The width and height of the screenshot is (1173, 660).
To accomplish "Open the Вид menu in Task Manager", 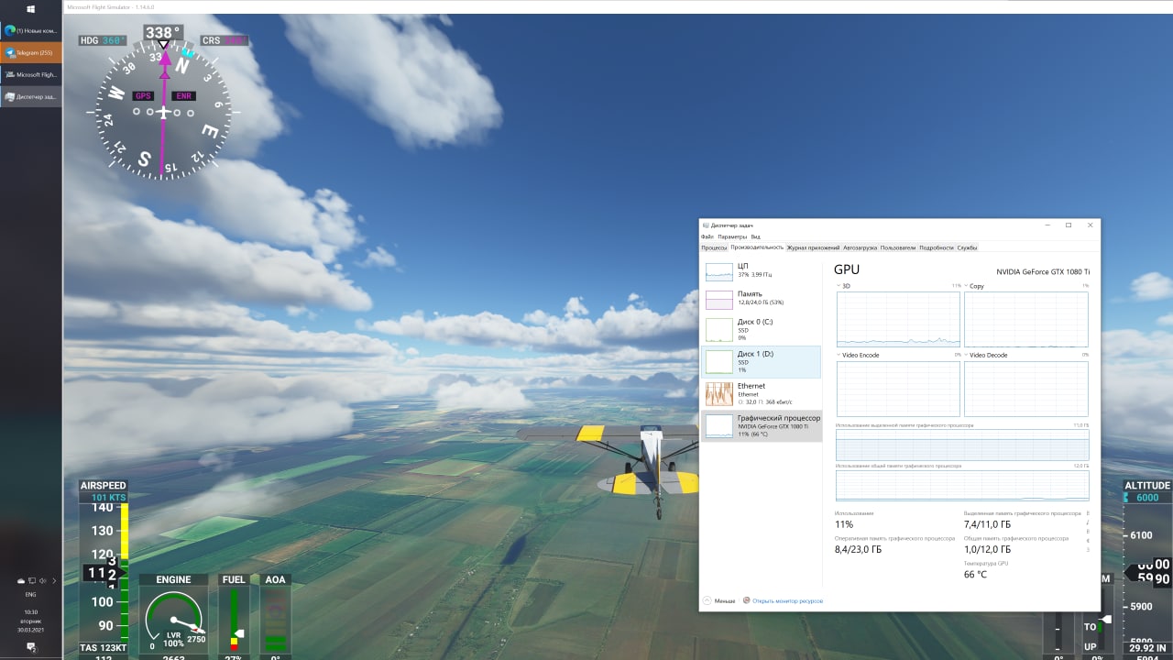I will 755,236.
